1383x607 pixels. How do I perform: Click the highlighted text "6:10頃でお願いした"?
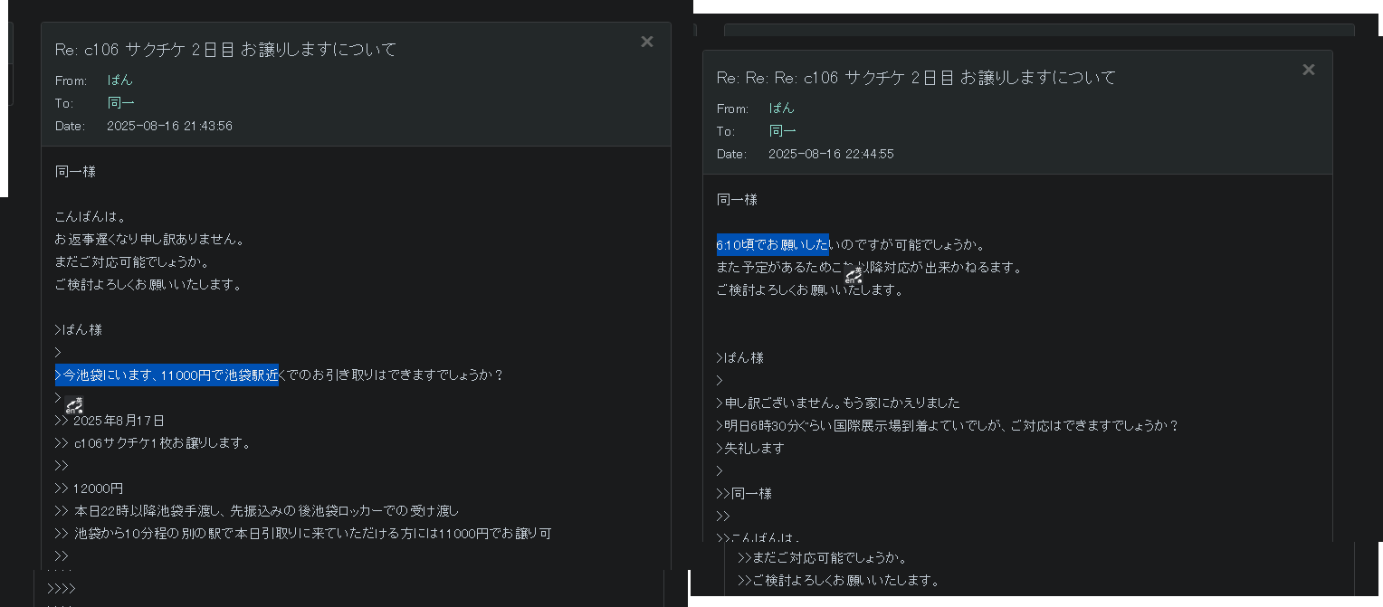point(772,245)
